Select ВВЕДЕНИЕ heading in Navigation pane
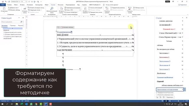The image size is (189, 106). 6,30
